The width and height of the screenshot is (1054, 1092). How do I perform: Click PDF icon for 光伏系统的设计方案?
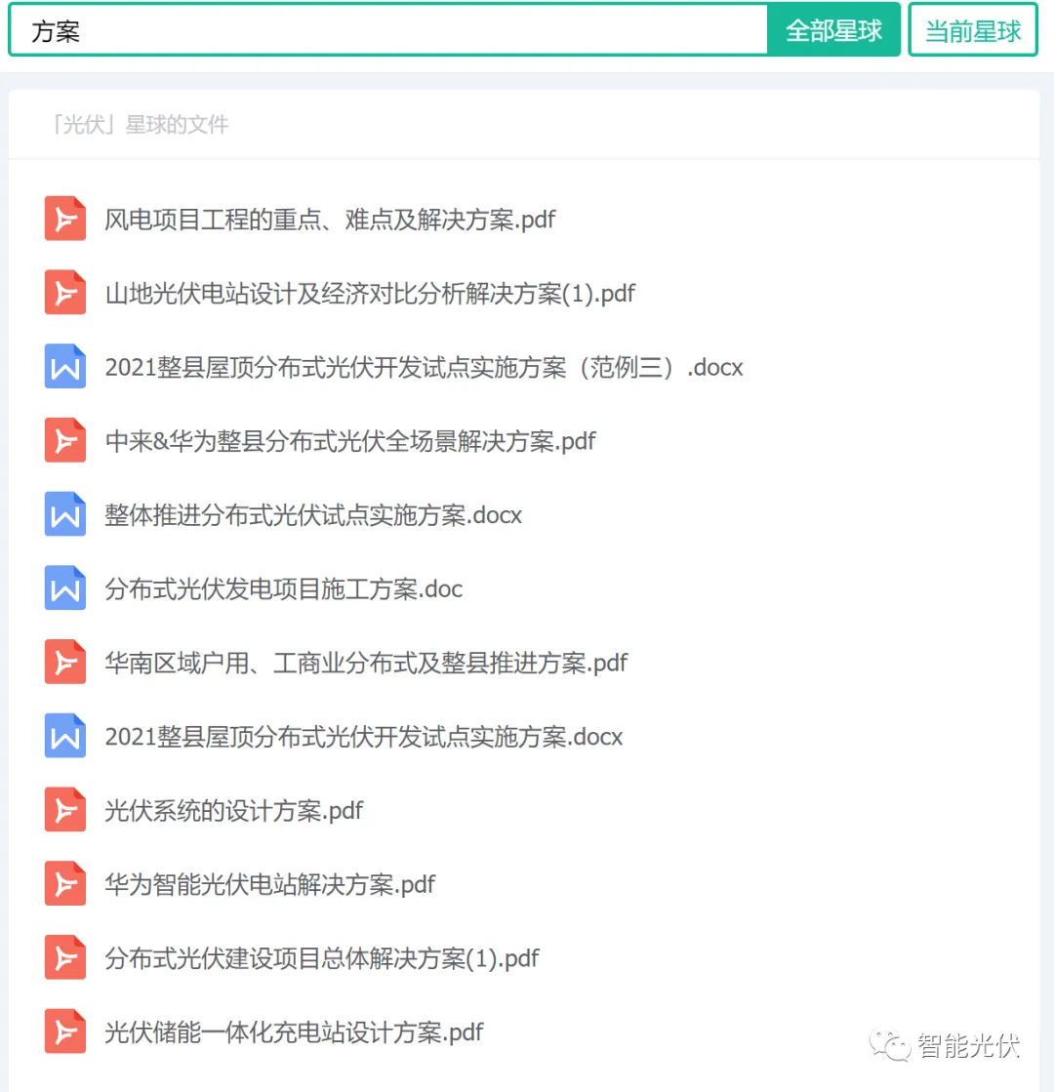coord(64,809)
